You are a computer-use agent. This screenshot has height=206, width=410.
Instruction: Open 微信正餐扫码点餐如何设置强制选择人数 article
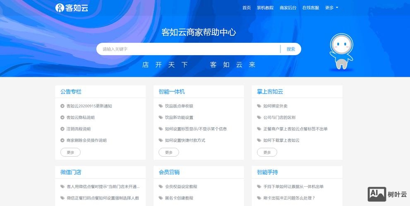pos(103,198)
